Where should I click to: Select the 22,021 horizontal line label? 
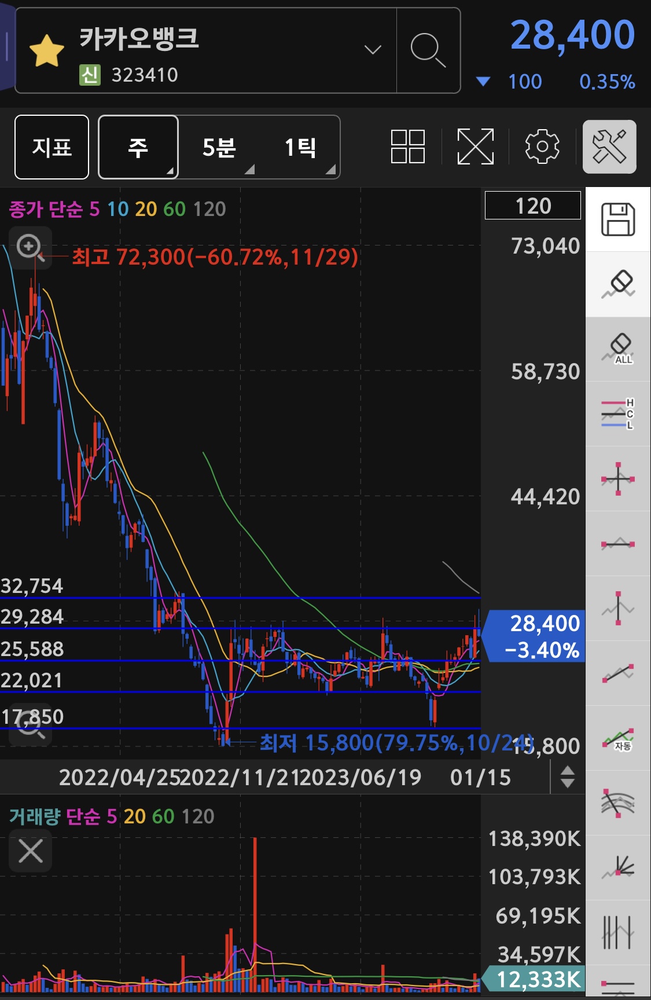click(x=31, y=680)
